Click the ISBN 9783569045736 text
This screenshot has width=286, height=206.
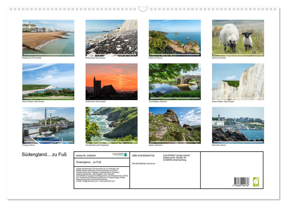pos(143,155)
